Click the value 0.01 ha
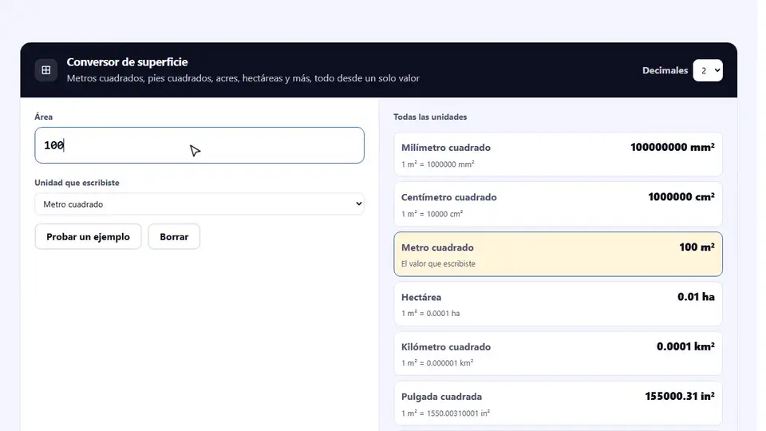Screen dimensions: 766x431 pos(696,297)
